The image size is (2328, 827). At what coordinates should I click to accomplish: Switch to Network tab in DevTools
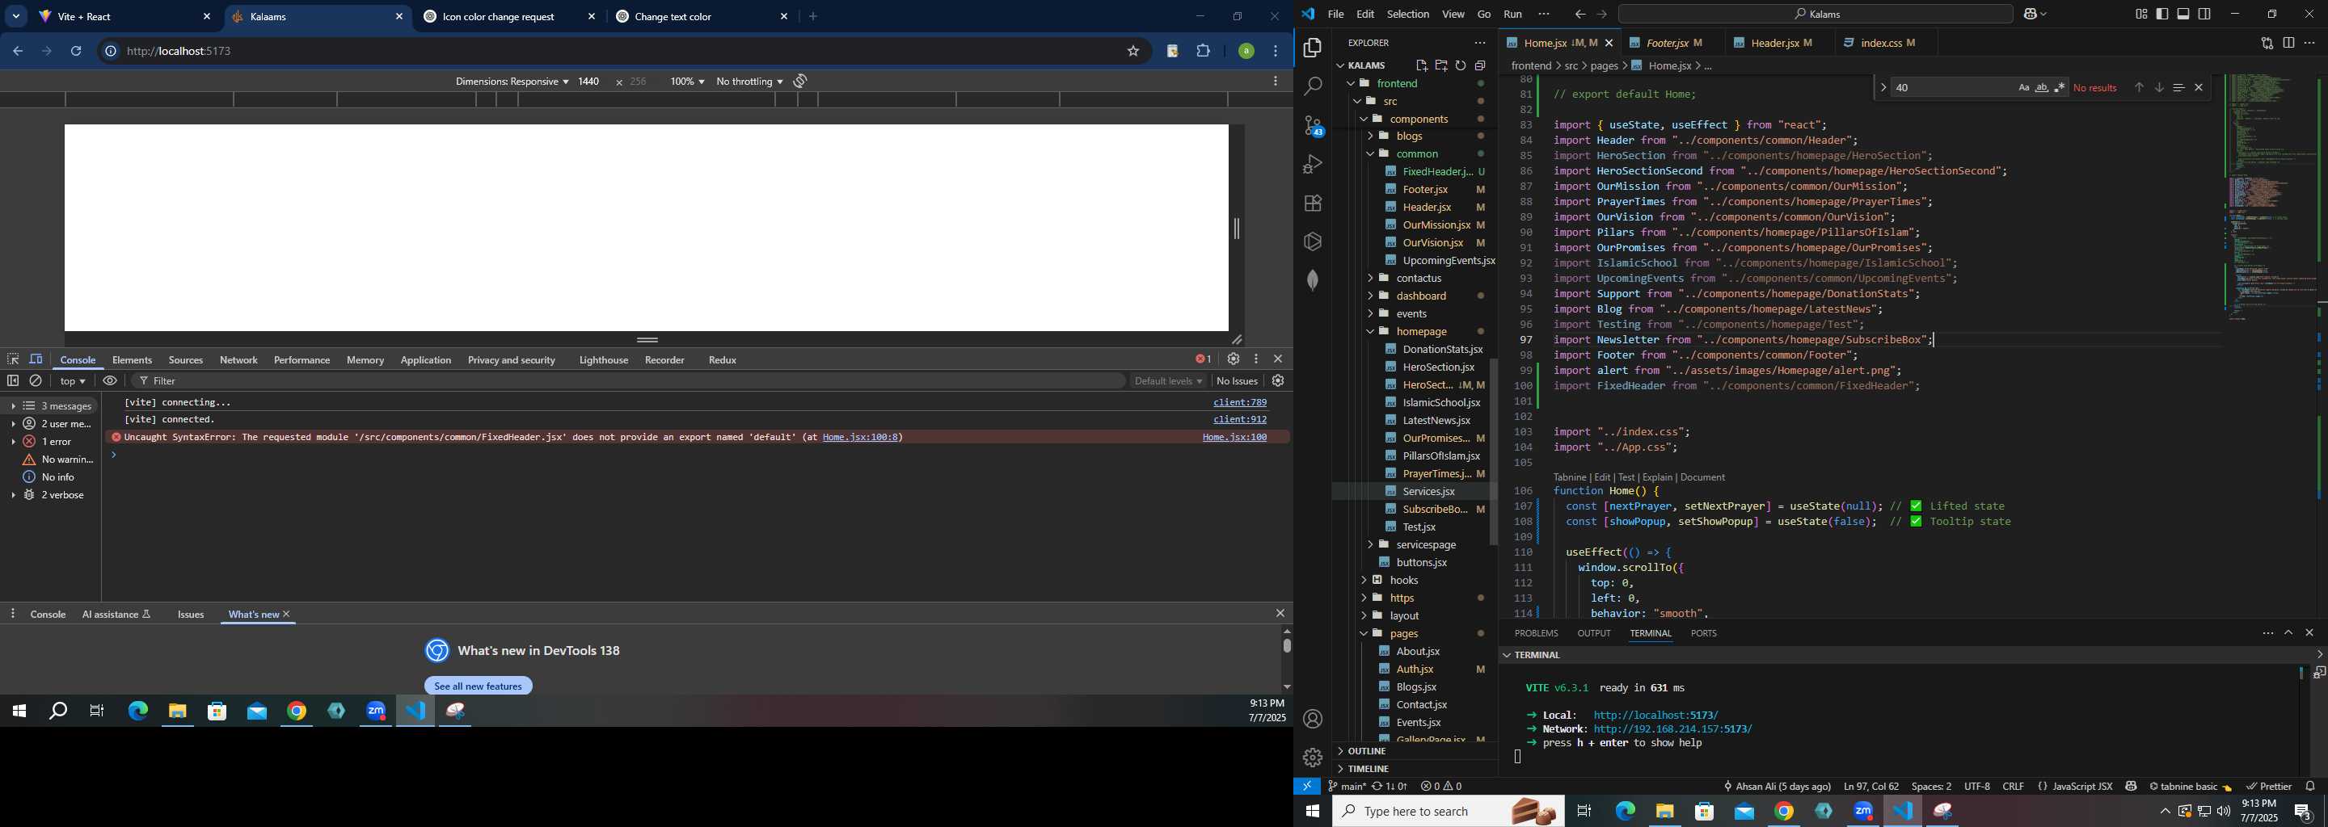coord(238,360)
